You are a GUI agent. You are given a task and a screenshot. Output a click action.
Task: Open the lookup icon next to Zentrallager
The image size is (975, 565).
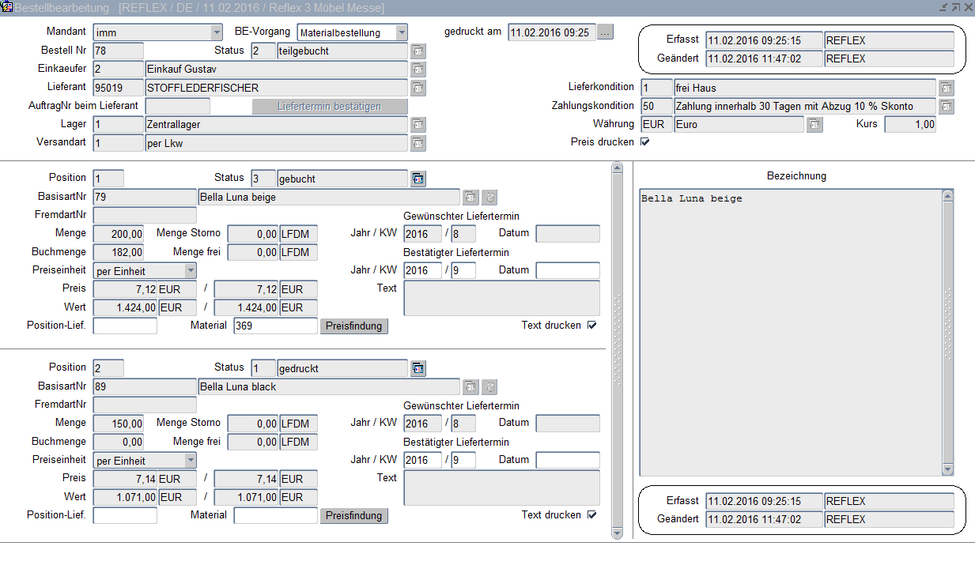tap(418, 125)
